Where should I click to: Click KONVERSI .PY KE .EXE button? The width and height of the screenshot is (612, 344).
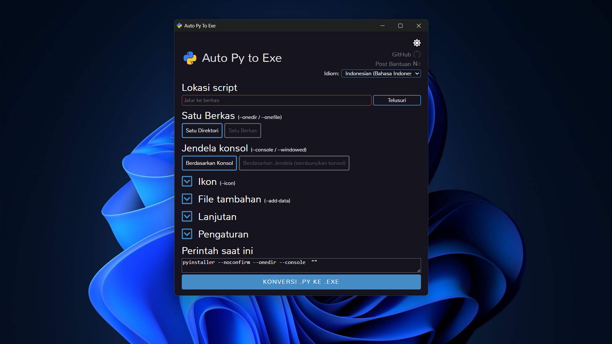coord(301,282)
